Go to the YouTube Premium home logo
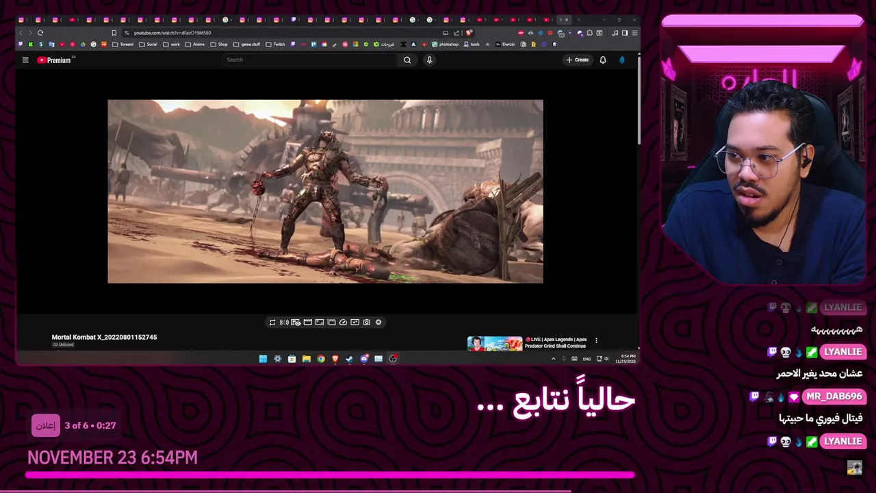 coord(54,60)
